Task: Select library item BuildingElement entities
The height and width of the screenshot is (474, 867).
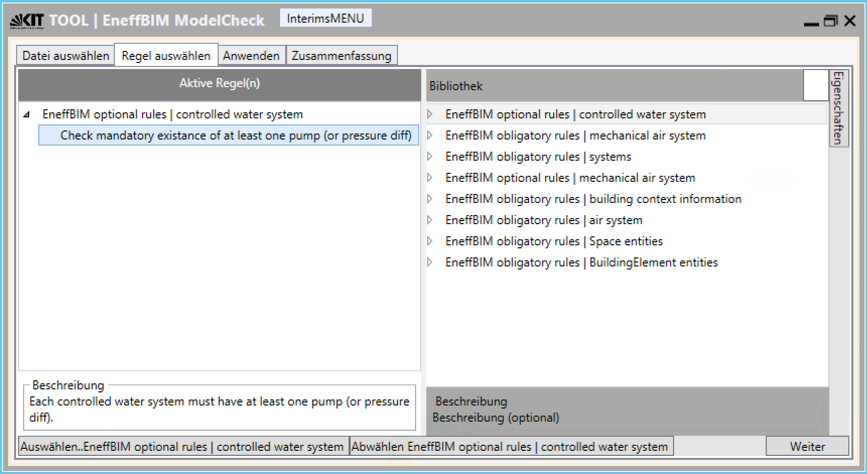Action: (581, 262)
